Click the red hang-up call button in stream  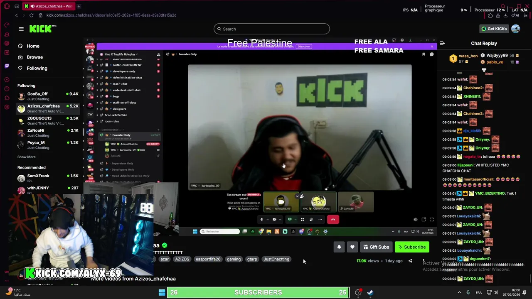point(333,220)
